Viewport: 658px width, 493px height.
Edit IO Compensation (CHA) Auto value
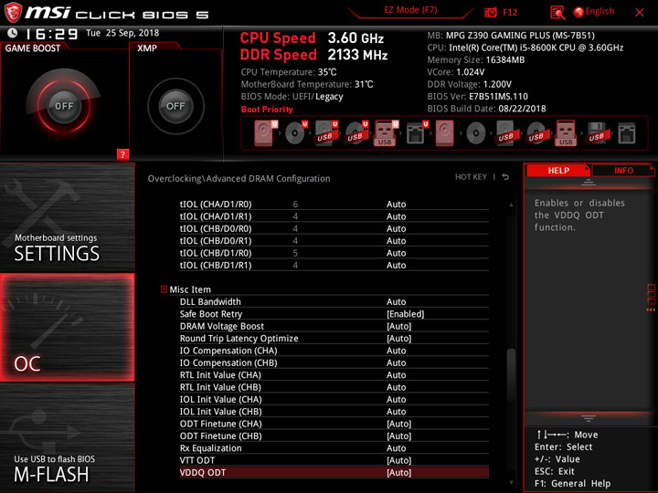point(396,351)
